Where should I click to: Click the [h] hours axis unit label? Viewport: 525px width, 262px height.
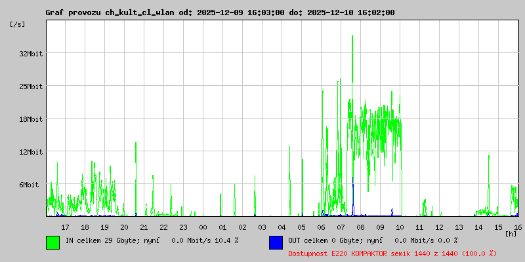point(511,234)
